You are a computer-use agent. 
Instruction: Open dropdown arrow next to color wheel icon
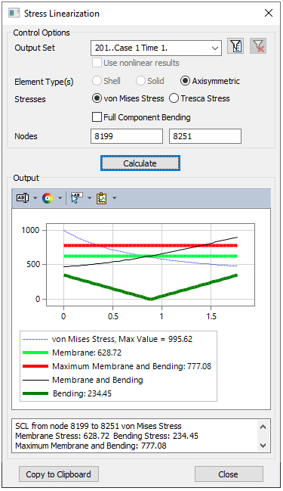pos(60,198)
